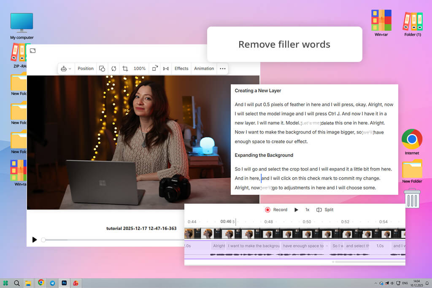Click the file name 'tutorial 2025-12-17 12-47-16-363'
Viewport: 432px width, 288px height.
(x=141, y=228)
